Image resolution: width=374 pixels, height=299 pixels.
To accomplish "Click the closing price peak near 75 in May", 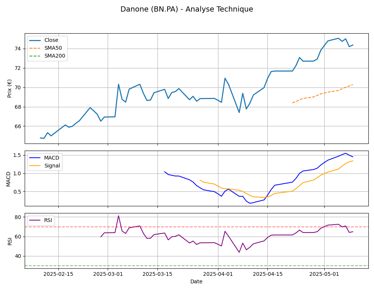I will click(338, 38).
